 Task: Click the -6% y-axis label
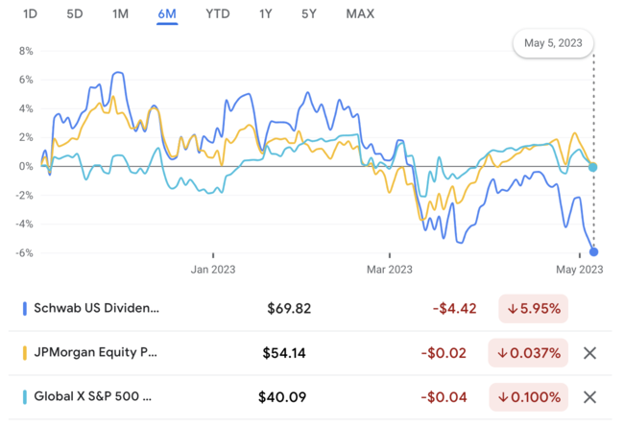click(24, 253)
